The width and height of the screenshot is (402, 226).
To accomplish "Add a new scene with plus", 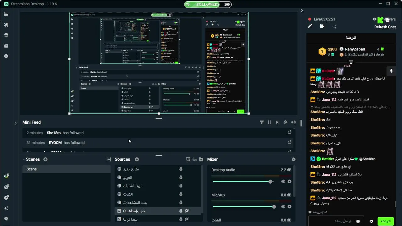I will coord(46,159).
